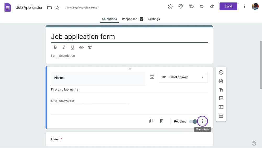Add a section from sidebar

coord(221,116)
